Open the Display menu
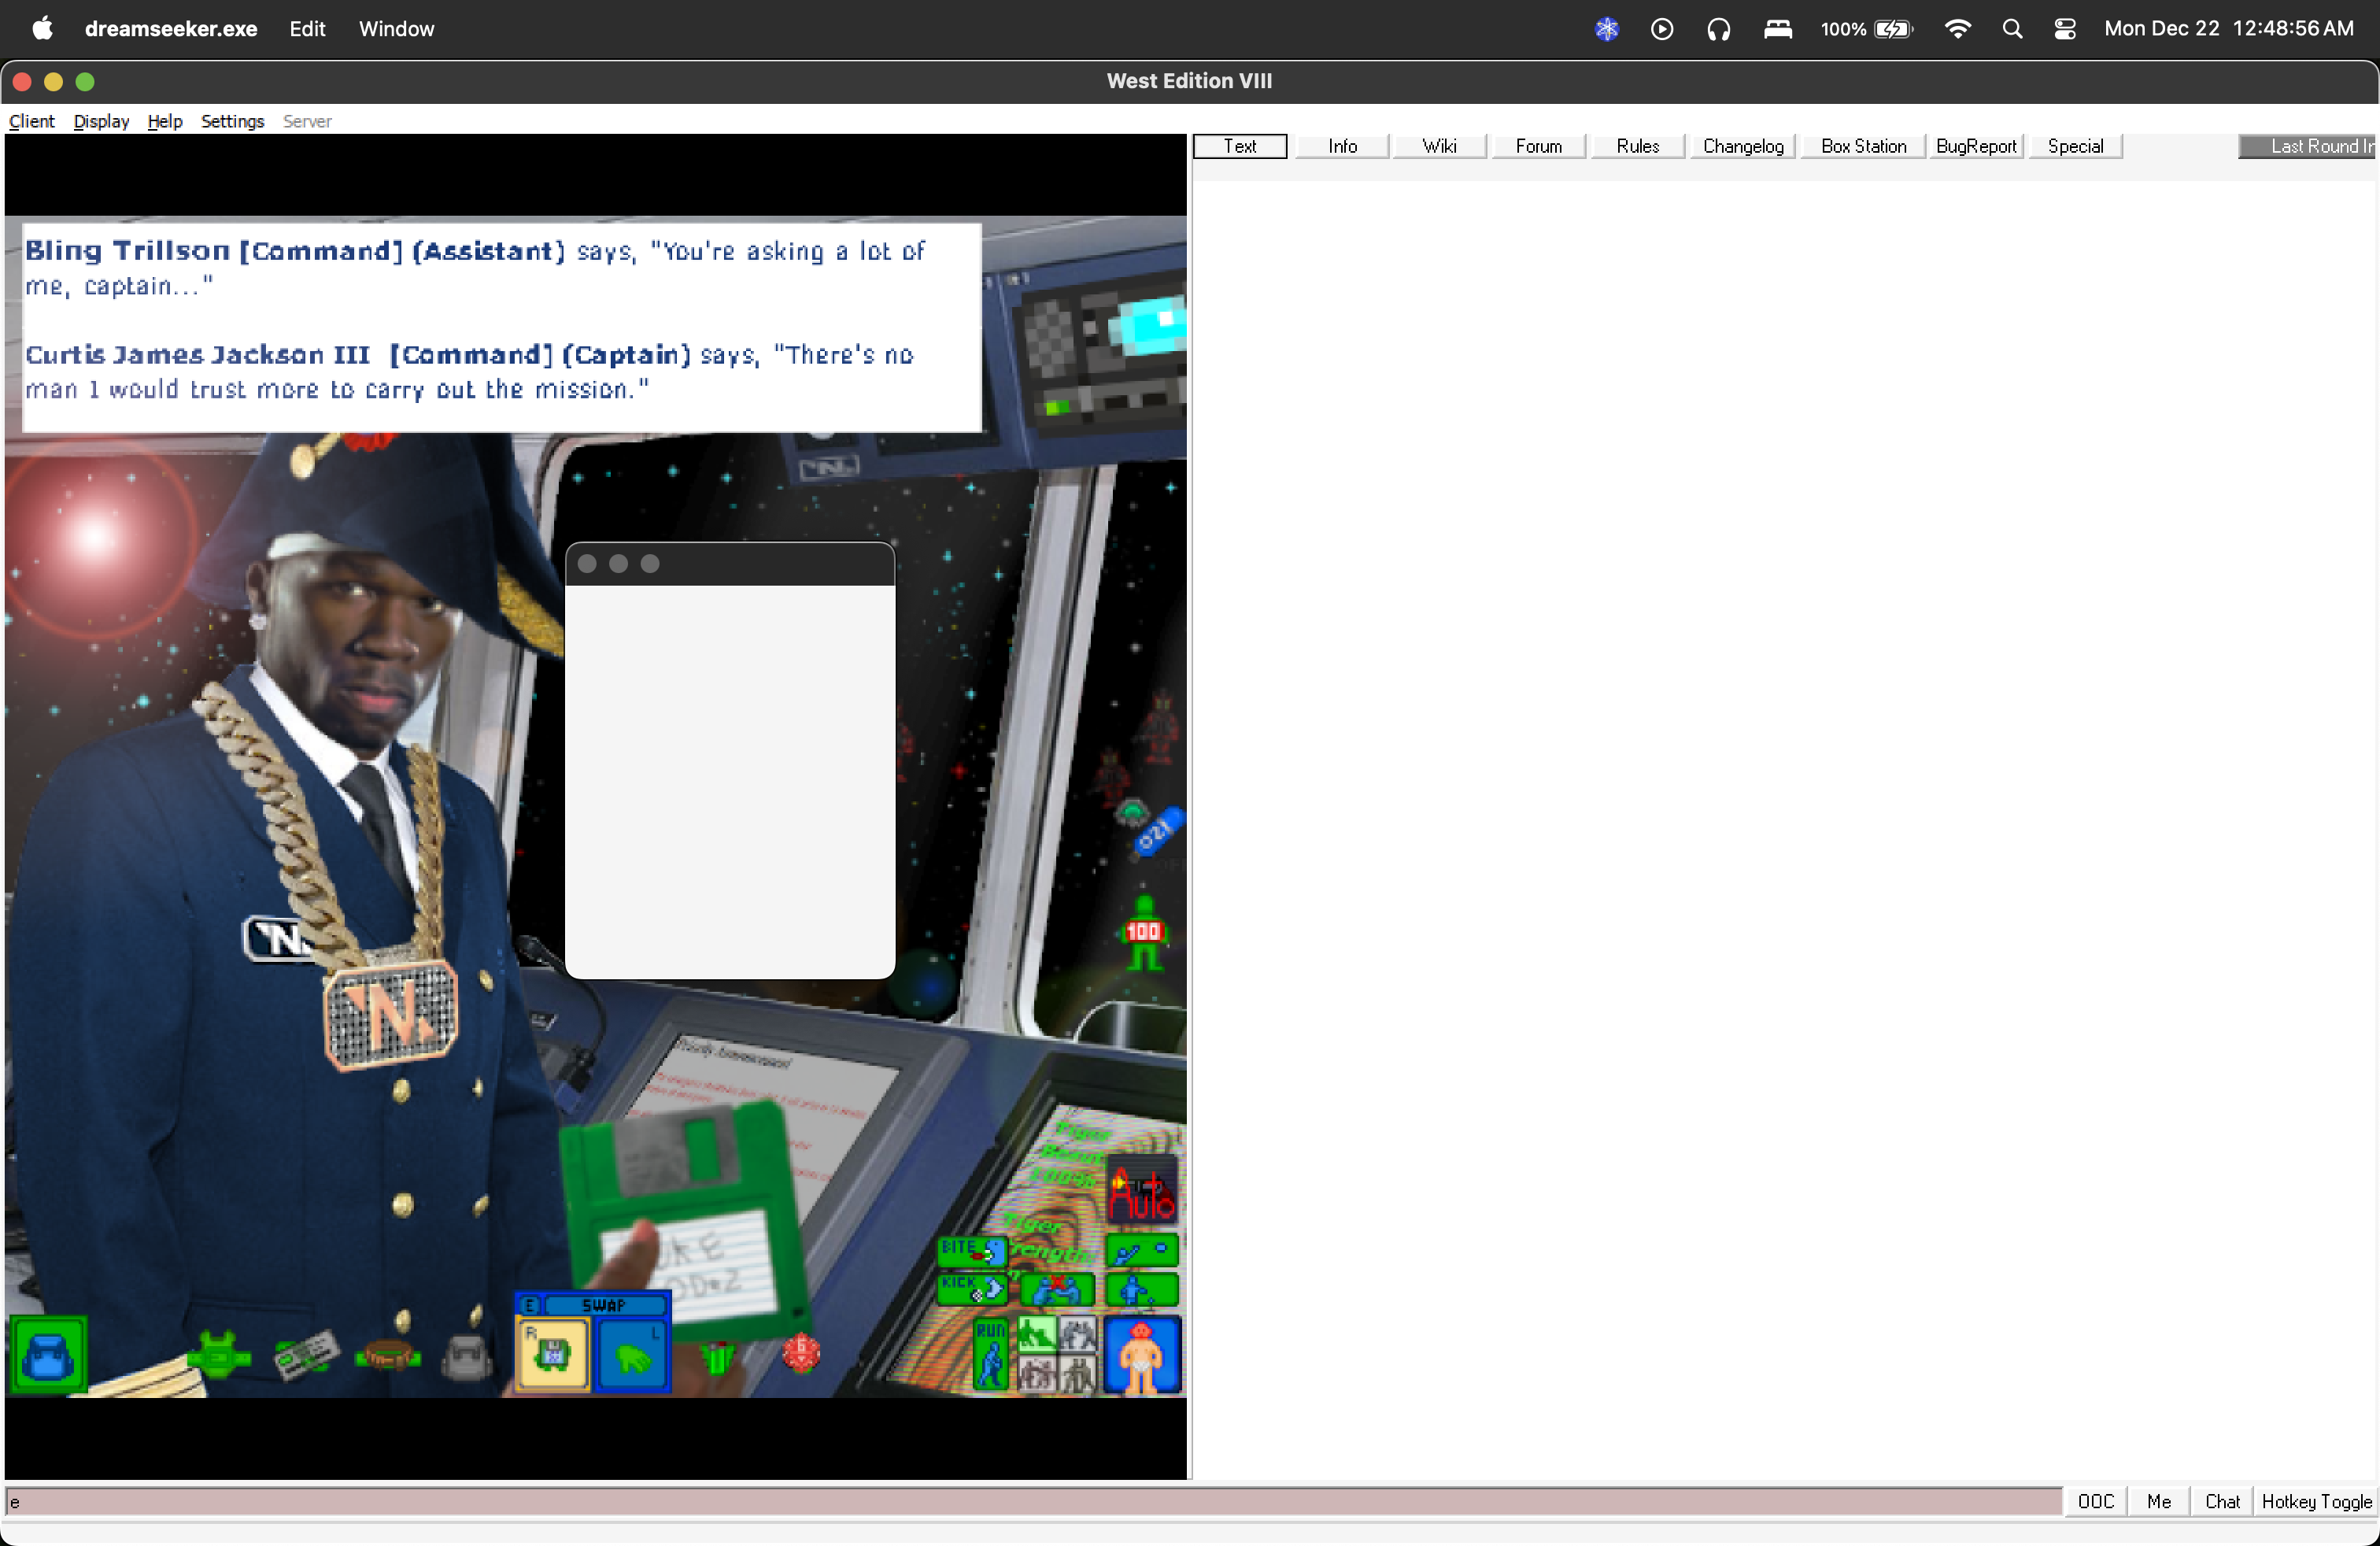Image resolution: width=2380 pixels, height=1546 pixels. point(101,121)
